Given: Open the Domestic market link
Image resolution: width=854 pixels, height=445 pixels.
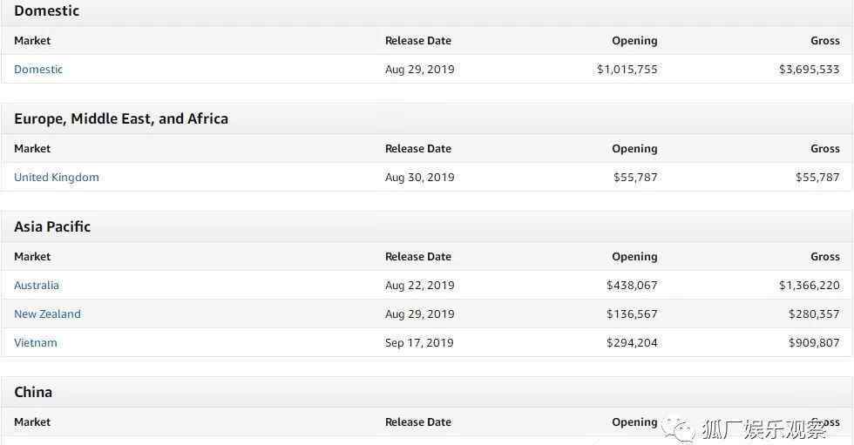Looking at the screenshot, I should [38, 70].
